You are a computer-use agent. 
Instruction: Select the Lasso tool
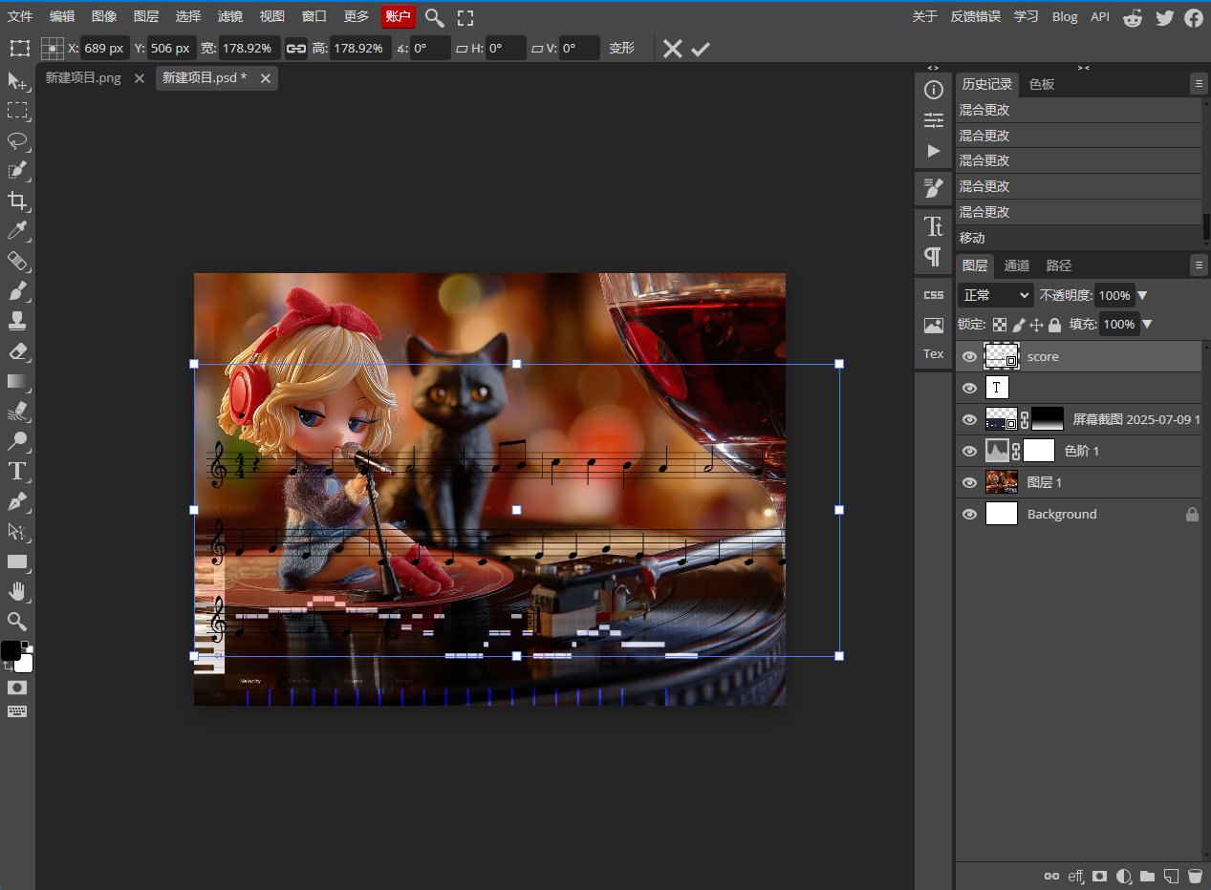[x=17, y=140]
